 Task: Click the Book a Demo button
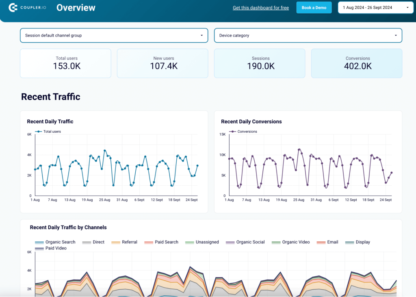click(x=314, y=7)
